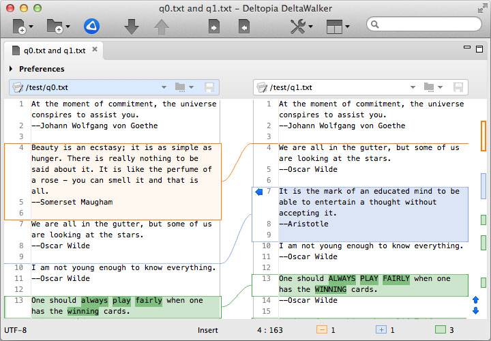Click the '--Aristotle' line in the right pane

click(x=303, y=224)
